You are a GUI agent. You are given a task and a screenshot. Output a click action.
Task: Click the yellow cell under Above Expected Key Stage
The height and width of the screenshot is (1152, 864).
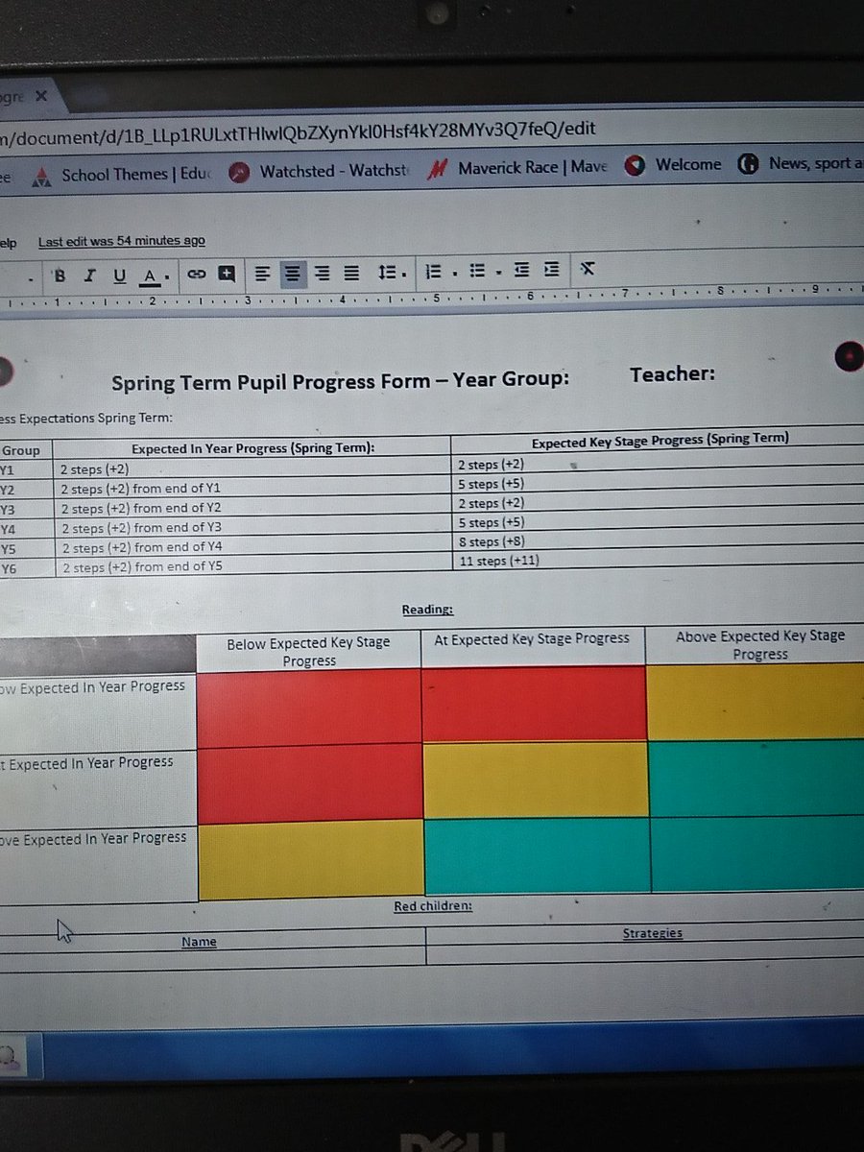pos(755,702)
